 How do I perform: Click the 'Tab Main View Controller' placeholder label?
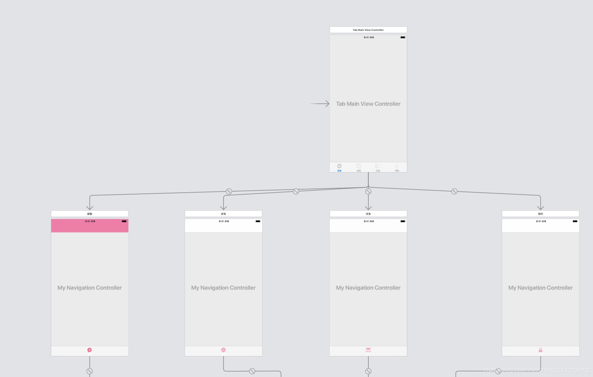point(368,104)
